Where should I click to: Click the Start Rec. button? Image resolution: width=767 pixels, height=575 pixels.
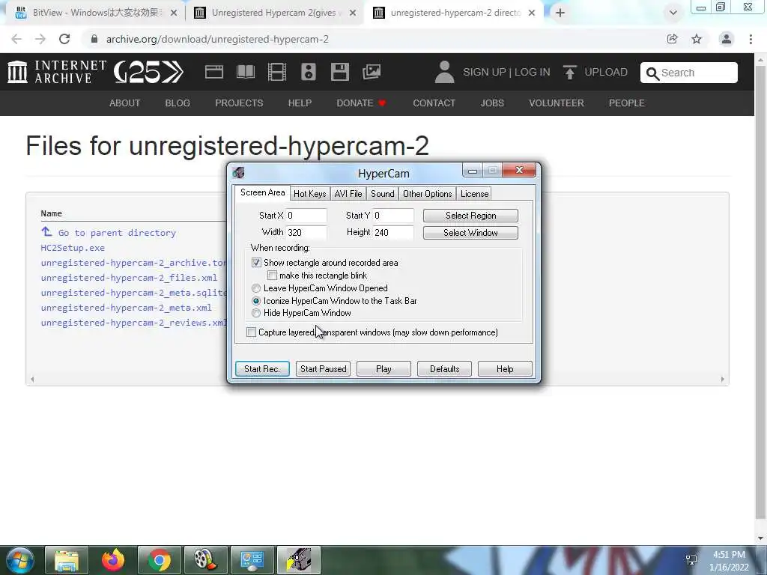(262, 368)
